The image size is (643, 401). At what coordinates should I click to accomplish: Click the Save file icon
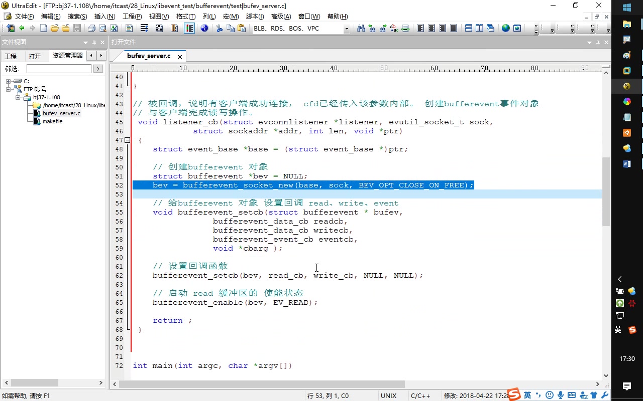[76, 29]
